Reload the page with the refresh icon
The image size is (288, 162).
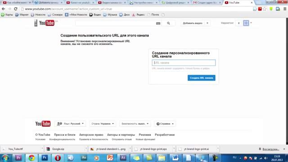[16, 9]
